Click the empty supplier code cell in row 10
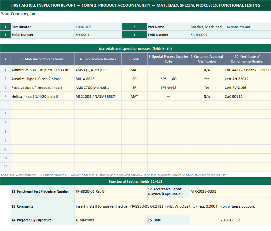271x231 pixels. (x=168, y=149)
